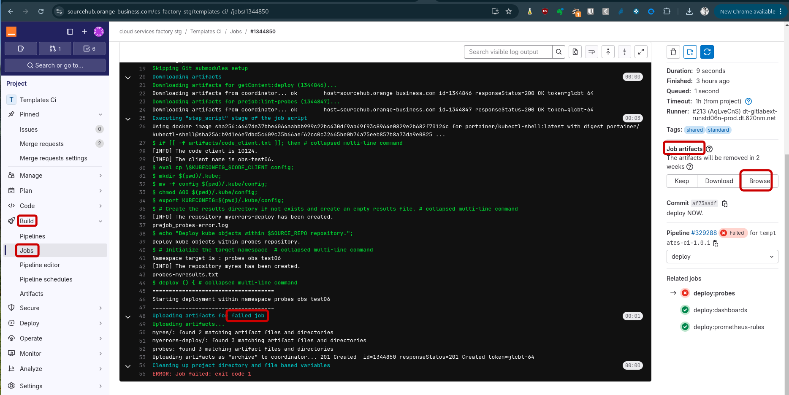This screenshot has width=789, height=395.
Task: Collapse the Downloading artifacts log section
Action: [128, 78]
